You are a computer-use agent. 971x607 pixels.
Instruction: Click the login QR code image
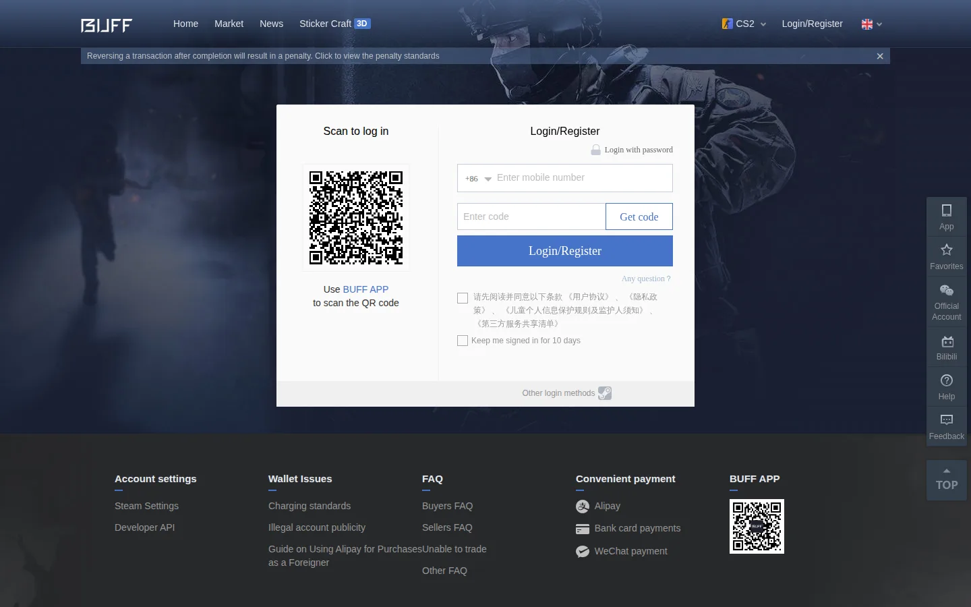tap(356, 217)
